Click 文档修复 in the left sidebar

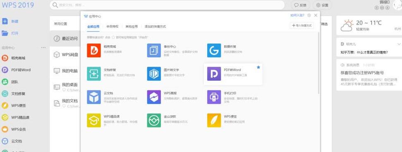[14, 94]
